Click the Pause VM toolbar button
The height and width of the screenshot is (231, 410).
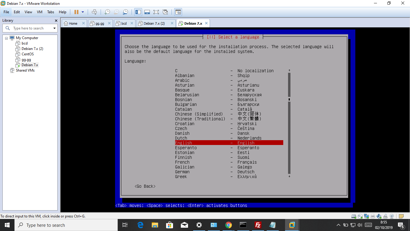[76, 12]
